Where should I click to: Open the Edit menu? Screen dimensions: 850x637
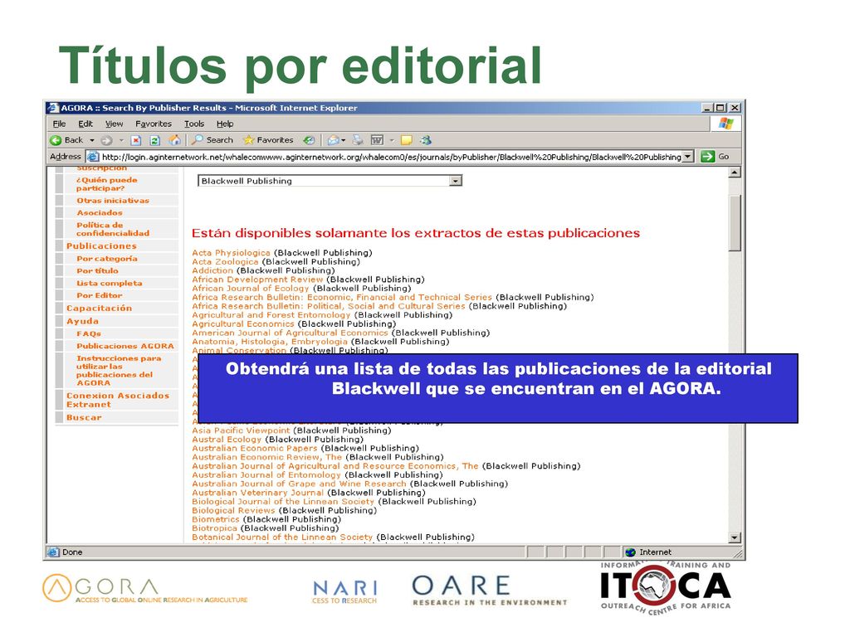point(85,124)
